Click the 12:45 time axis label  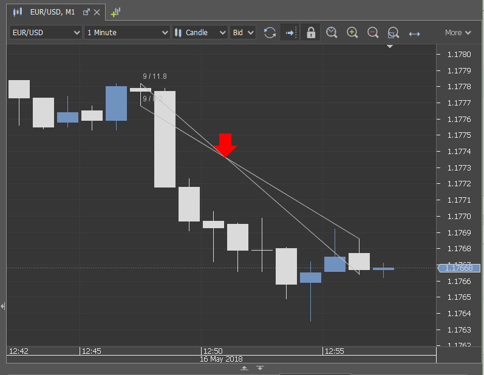[x=91, y=351]
